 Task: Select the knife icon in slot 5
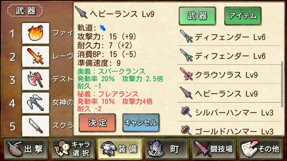click(35, 126)
